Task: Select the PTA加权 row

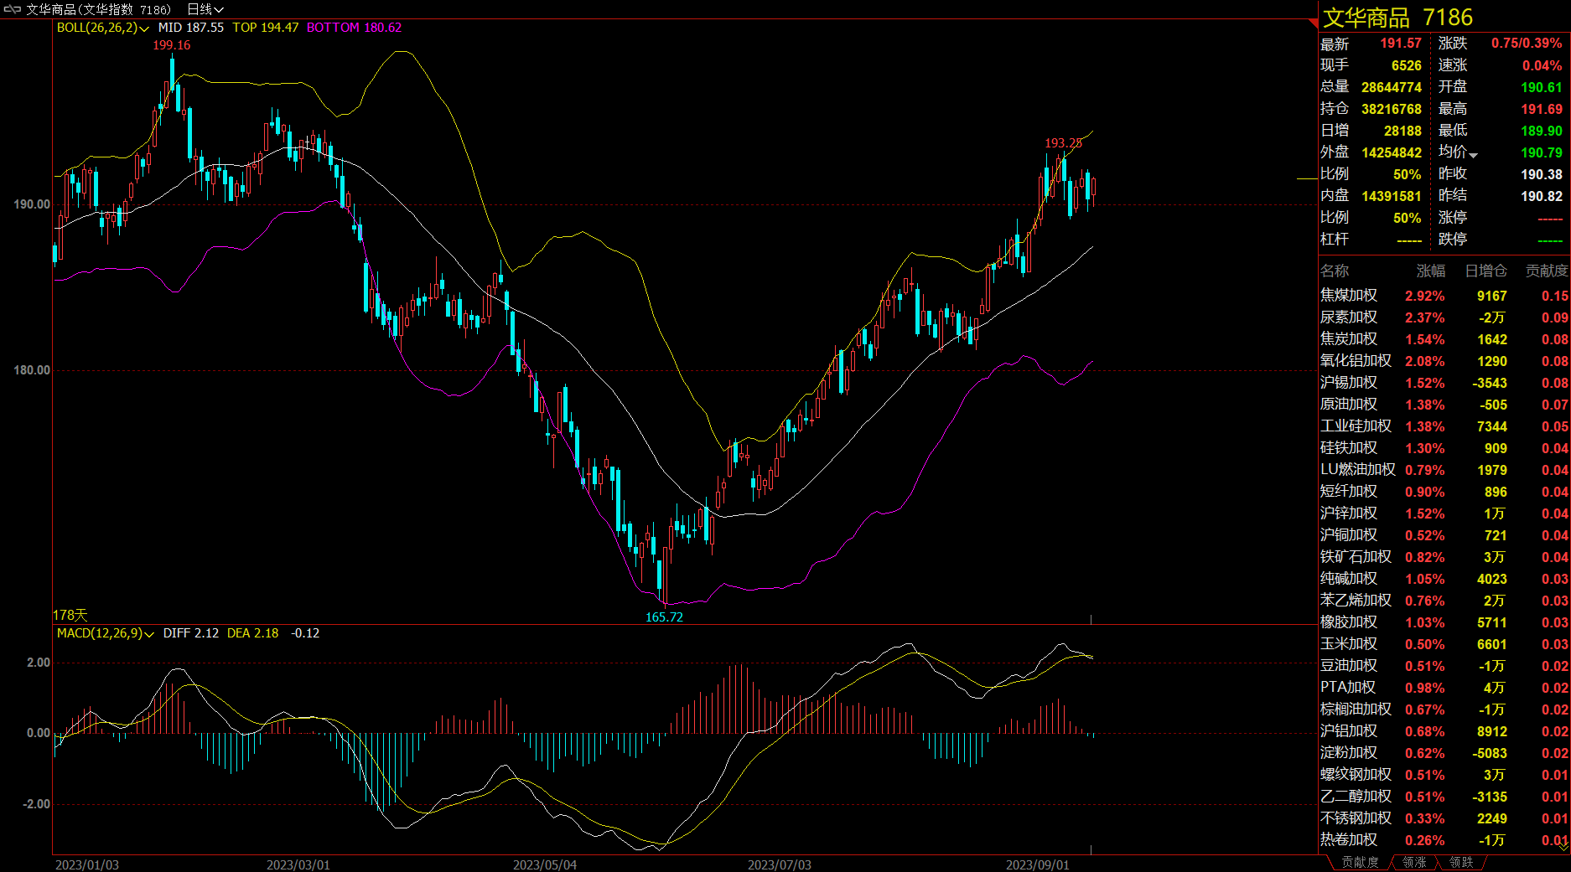Action: pos(1444,688)
